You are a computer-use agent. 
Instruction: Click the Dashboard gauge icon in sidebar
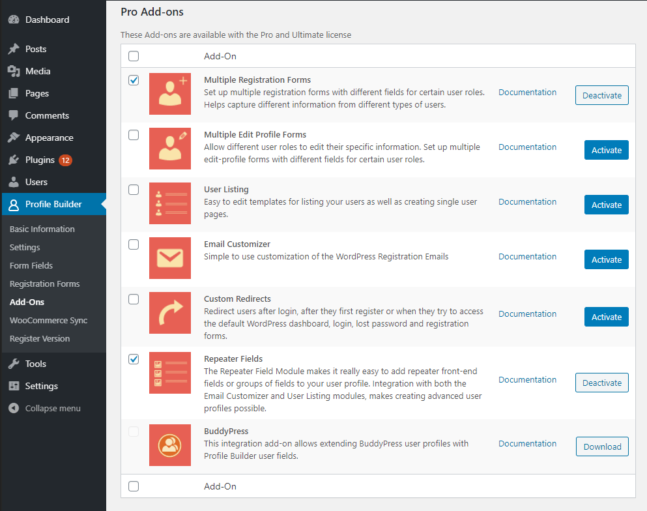(x=14, y=20)
